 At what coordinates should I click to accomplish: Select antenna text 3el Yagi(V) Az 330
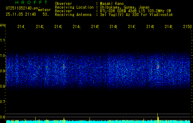[x=120, y=15]
